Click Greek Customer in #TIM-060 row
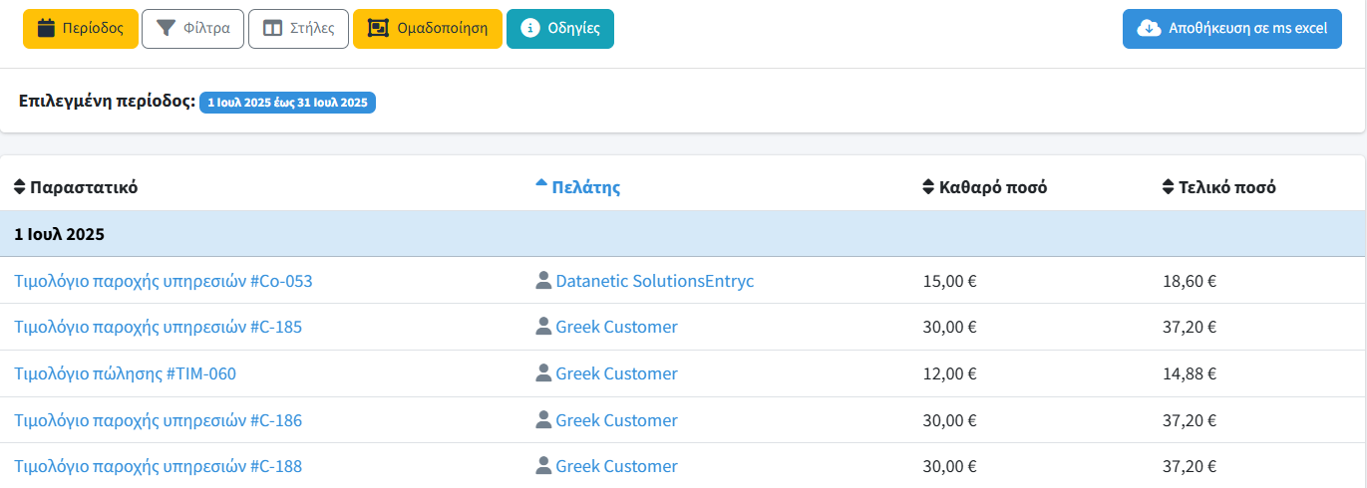The width and height of the screenshot is (1367, 488). tap(616, 373)
